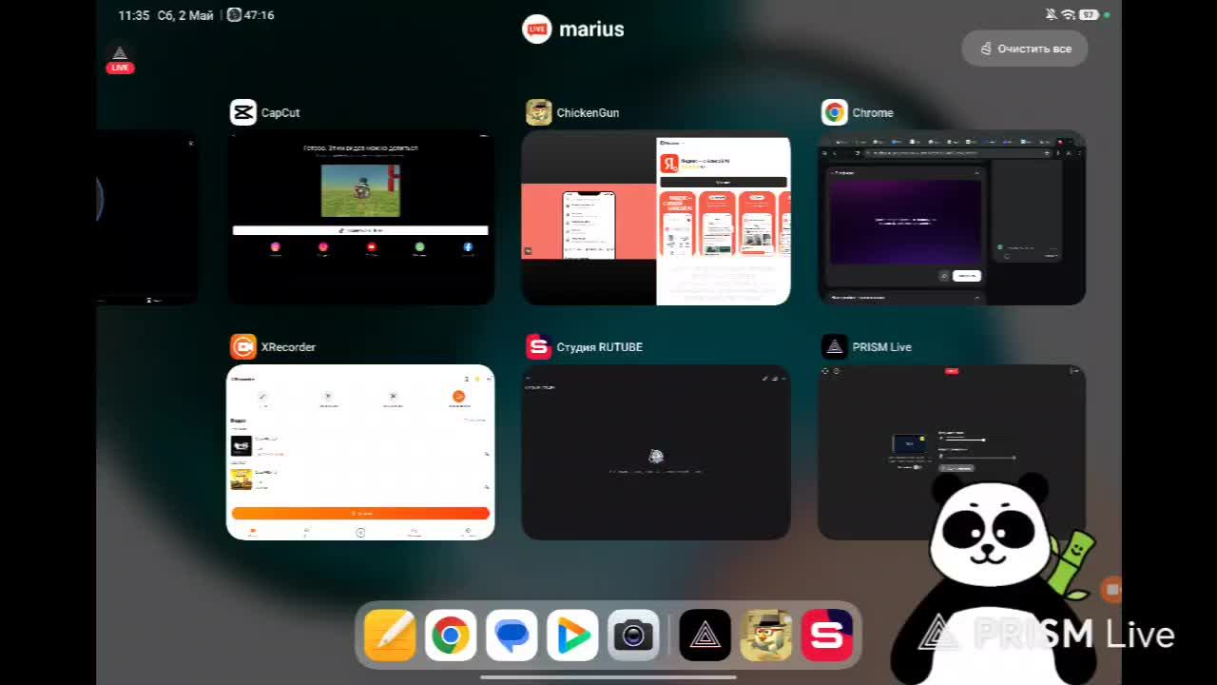Viewport: 1217px width, 685px height.
Task: Tap the 'Очистить все' button
Action: (1025, 49)
